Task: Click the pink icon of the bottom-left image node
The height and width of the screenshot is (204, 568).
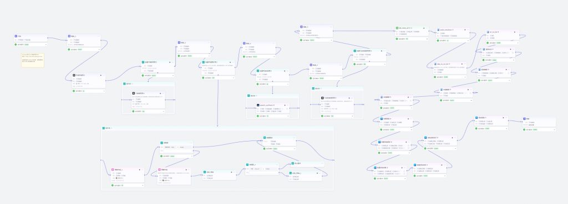Action: 113,169
